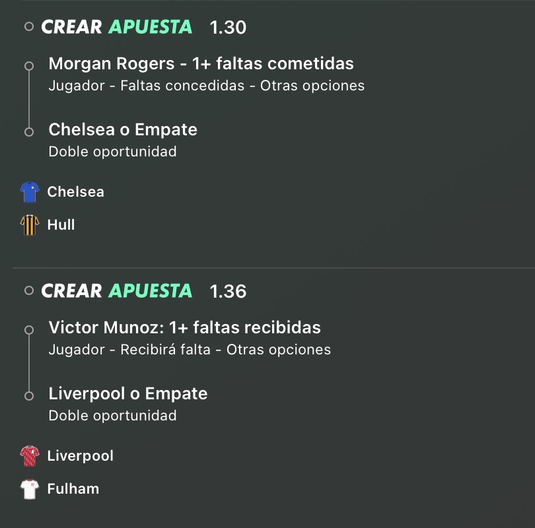
Task: Click the blue Chelsea jersey icon
Action: (30, 192)
